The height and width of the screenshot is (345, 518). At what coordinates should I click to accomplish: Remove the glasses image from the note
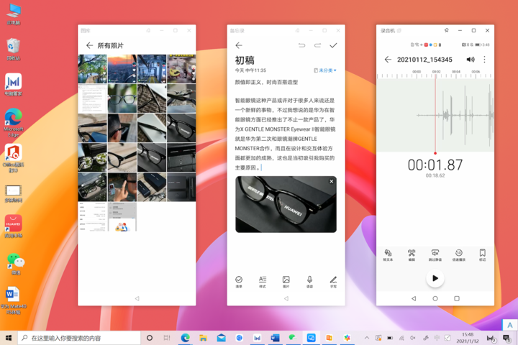[x=332, y=181]
